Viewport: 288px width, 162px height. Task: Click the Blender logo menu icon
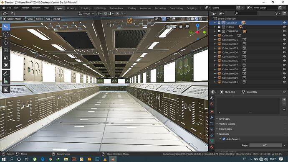tap(4, 8)
